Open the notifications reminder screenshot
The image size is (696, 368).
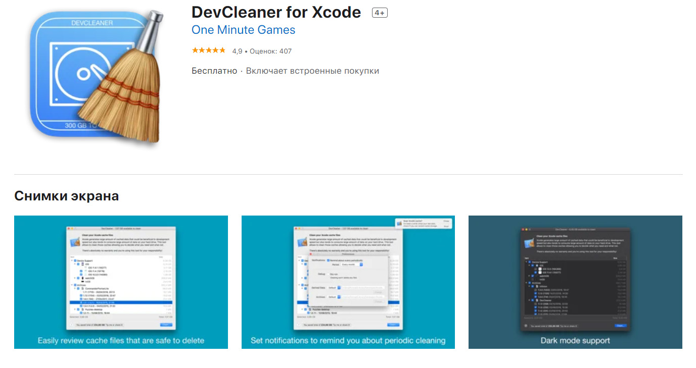[348, 282]
